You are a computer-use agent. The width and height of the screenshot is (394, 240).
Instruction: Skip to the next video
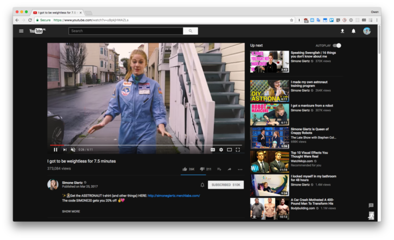click(64, 149)
